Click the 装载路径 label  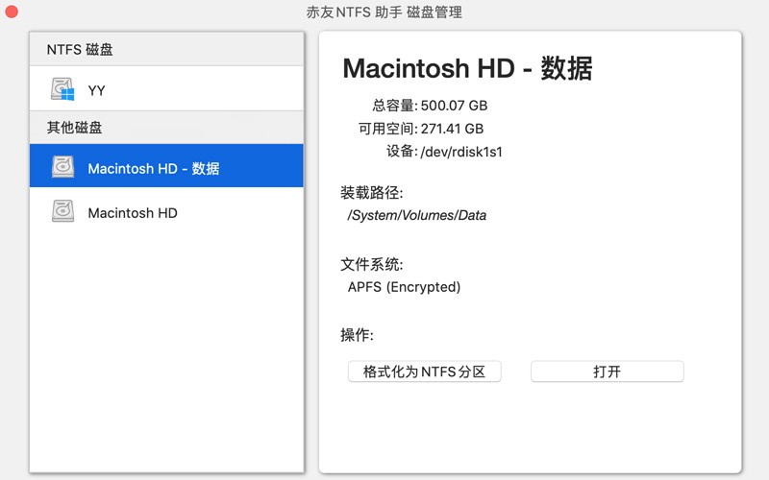click(372, 193)
